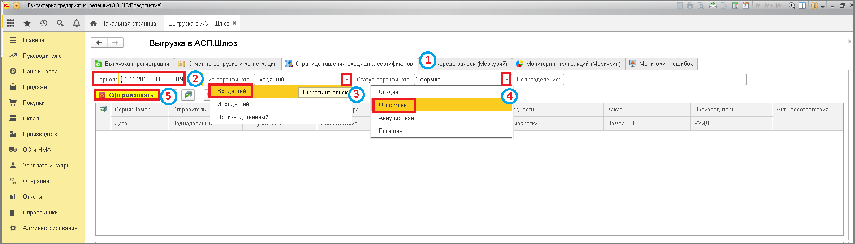Open the notifications bell
The image size is (855, 244).
coord(77,23)
